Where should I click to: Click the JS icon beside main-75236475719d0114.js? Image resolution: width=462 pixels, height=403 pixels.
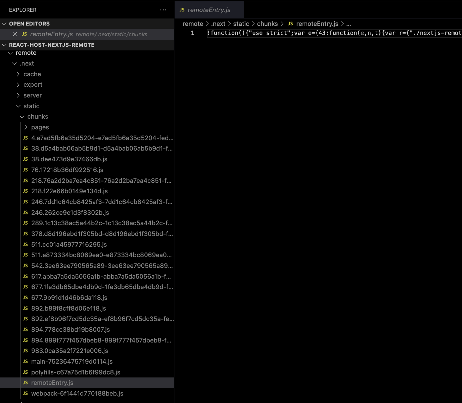26,361
